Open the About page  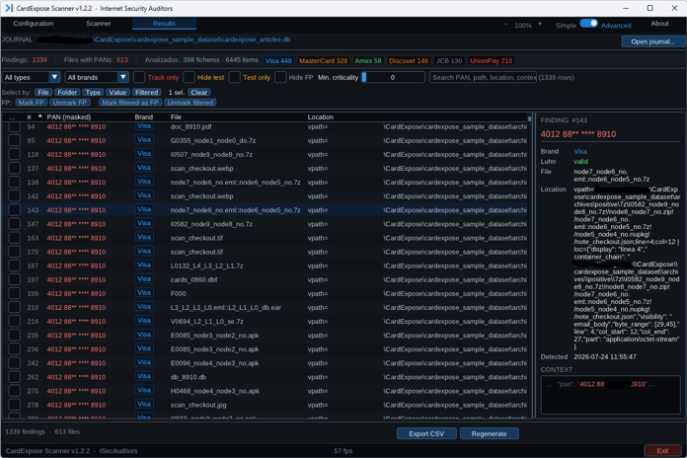(x=659, y=24)
